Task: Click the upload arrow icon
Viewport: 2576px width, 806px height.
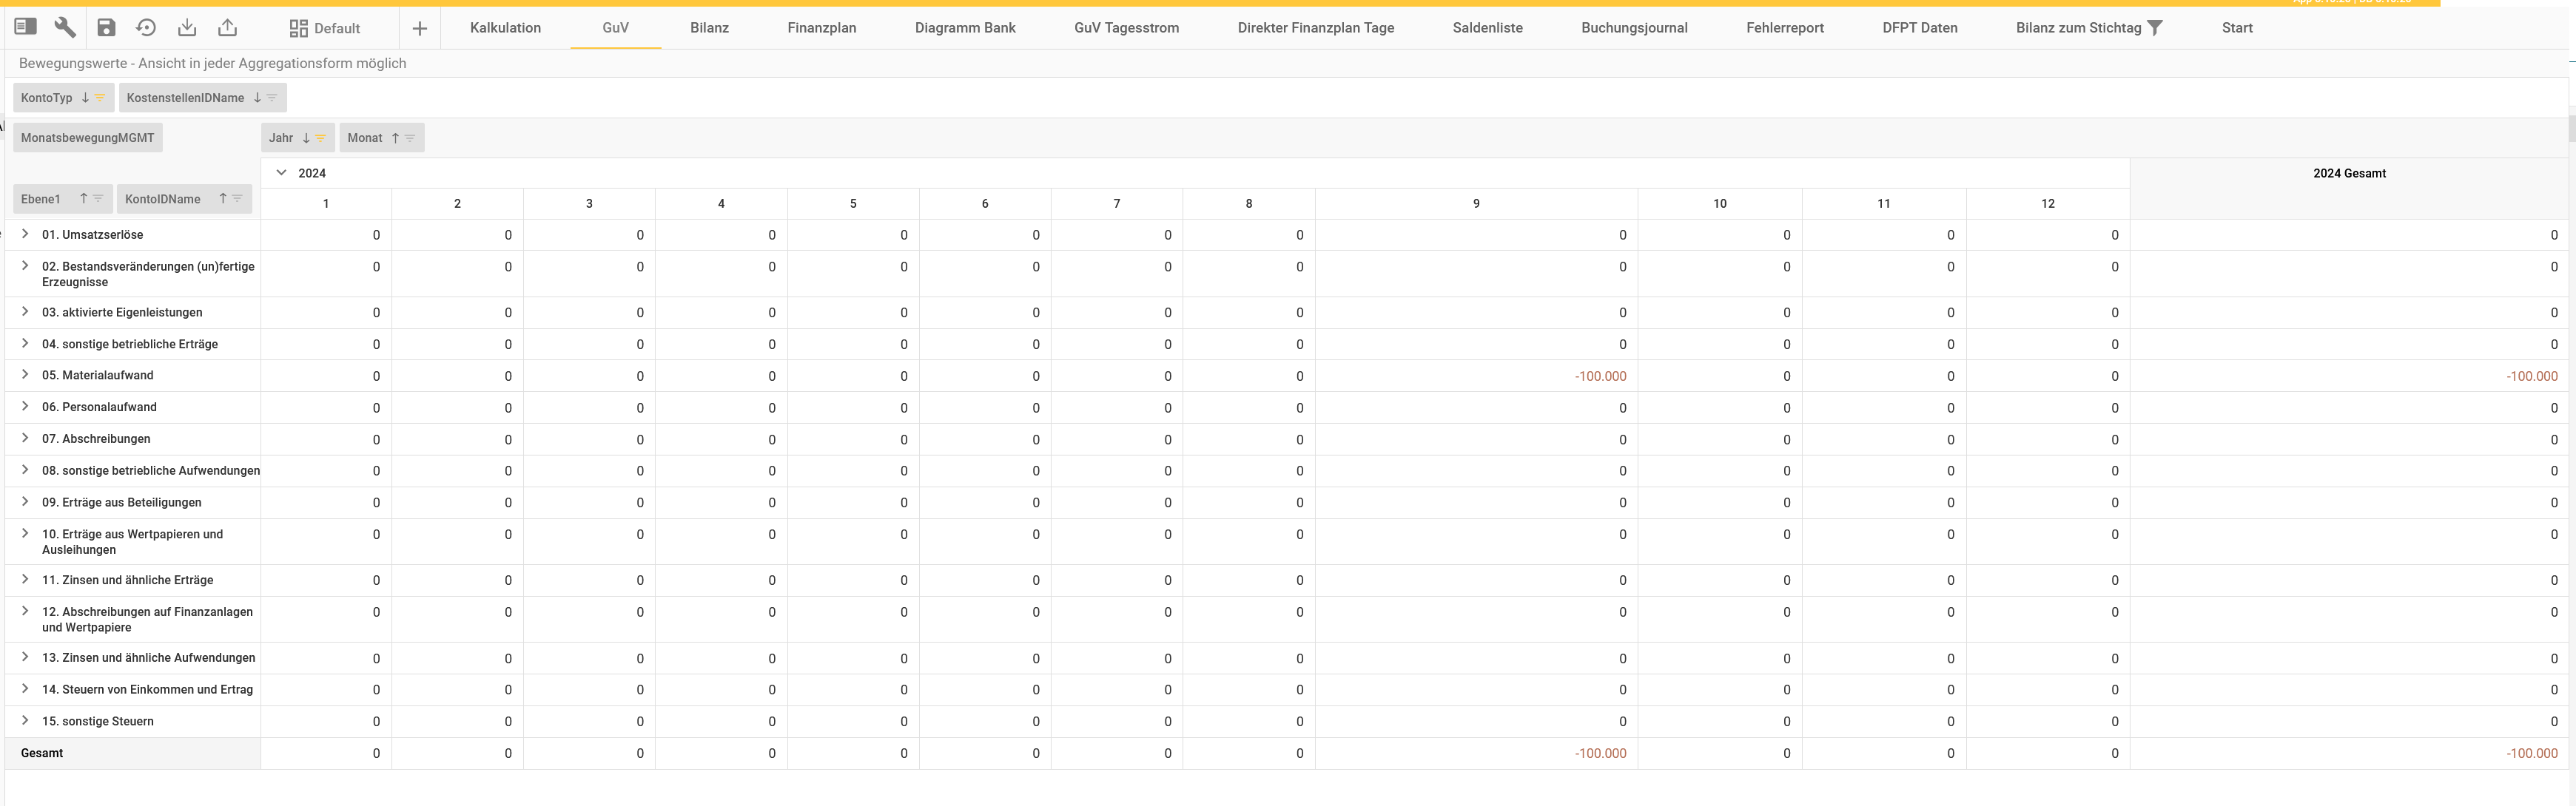Action: pyautogui.click(x=228, y=27)
